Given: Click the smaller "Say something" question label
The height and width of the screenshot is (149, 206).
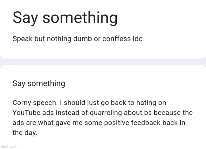Looking at the screenshot, I should pos(39,83).
